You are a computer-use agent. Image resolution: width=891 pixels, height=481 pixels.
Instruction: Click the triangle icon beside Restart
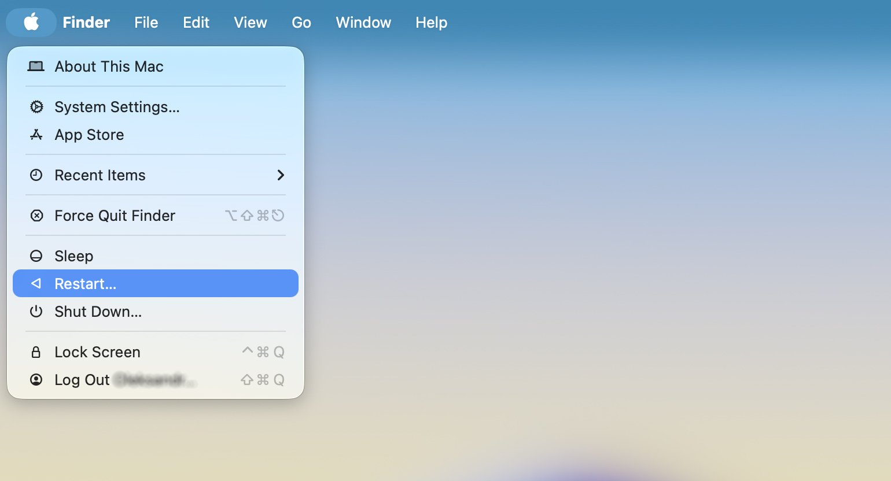click(x=36, y=283)
